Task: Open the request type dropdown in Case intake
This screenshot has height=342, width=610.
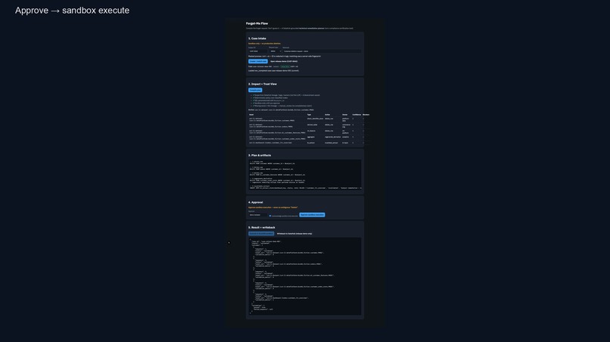Action: (275, 51)
